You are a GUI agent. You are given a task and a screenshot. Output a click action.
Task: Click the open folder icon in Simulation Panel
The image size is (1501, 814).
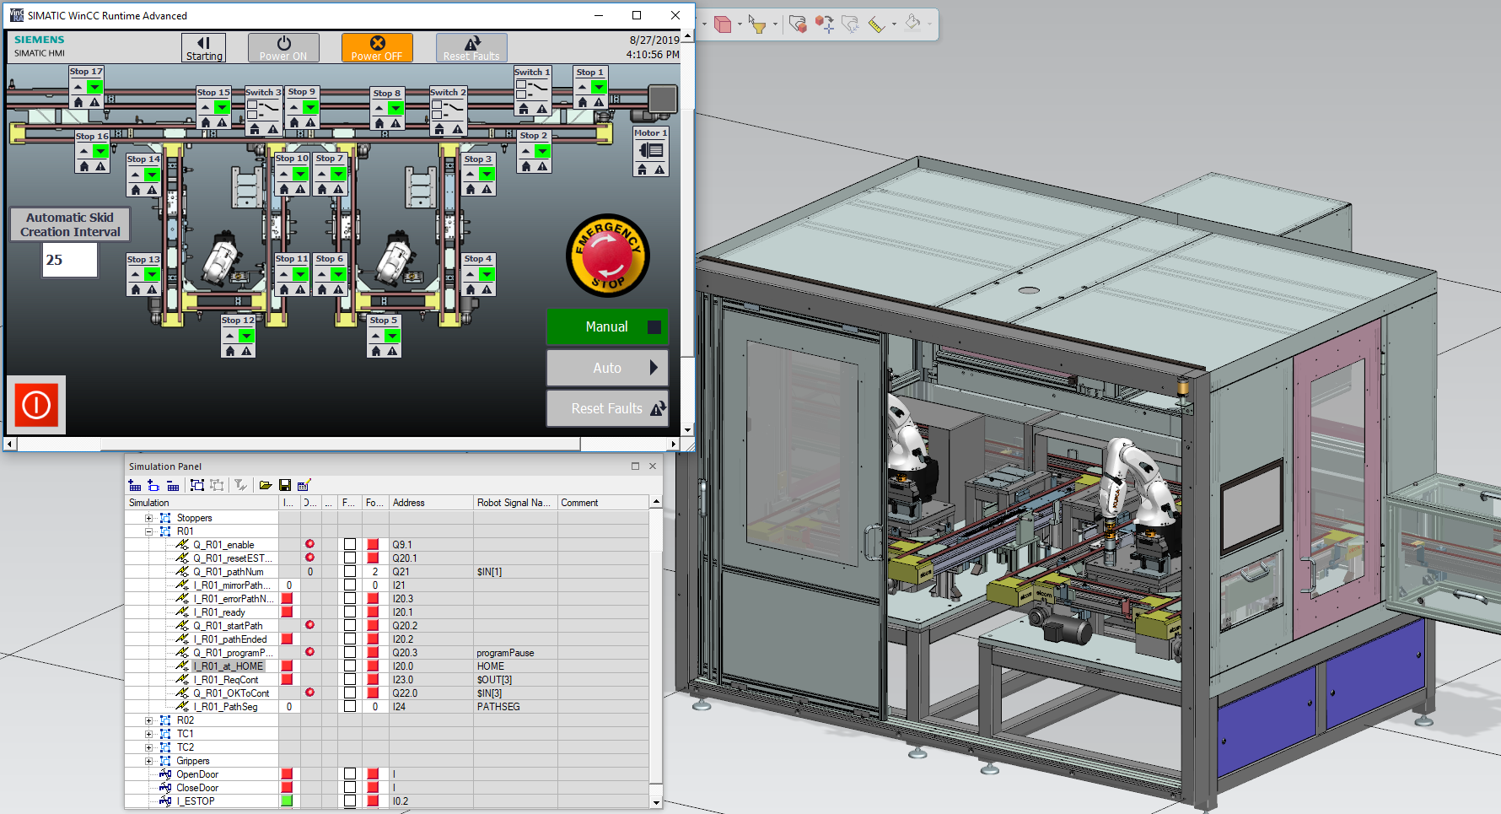pos(266,485)
